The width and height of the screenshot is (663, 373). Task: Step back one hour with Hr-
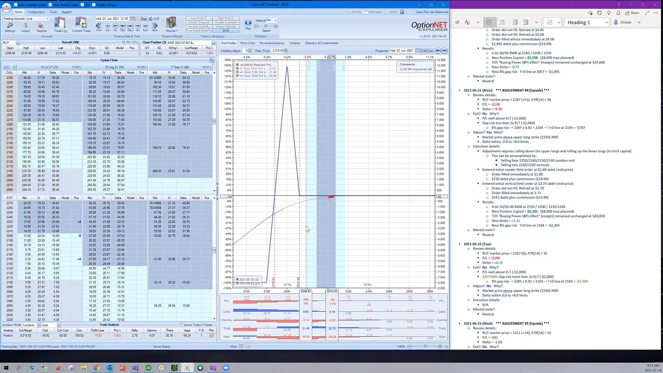(115, 27)
